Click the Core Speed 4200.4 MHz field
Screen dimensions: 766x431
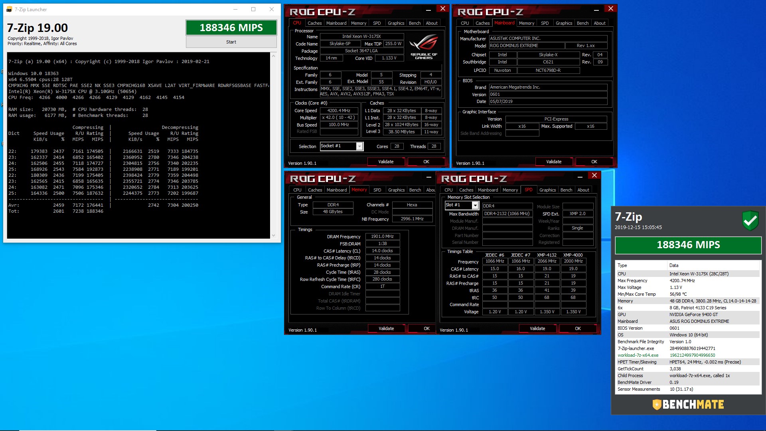pyautogui.click(x=339, y=111)
